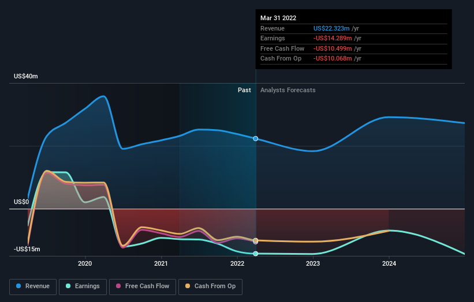The width and height of the screenshot is (474, 302).
Task: Click the 2020 x-axis label
Action: click(85, 263)
